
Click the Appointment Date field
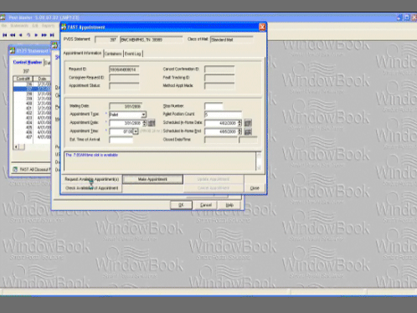tap(126, 123)
